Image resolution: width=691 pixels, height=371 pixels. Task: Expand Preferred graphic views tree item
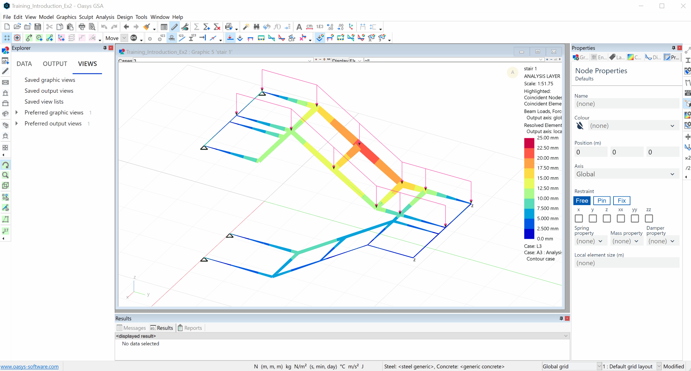pos(17,113)
